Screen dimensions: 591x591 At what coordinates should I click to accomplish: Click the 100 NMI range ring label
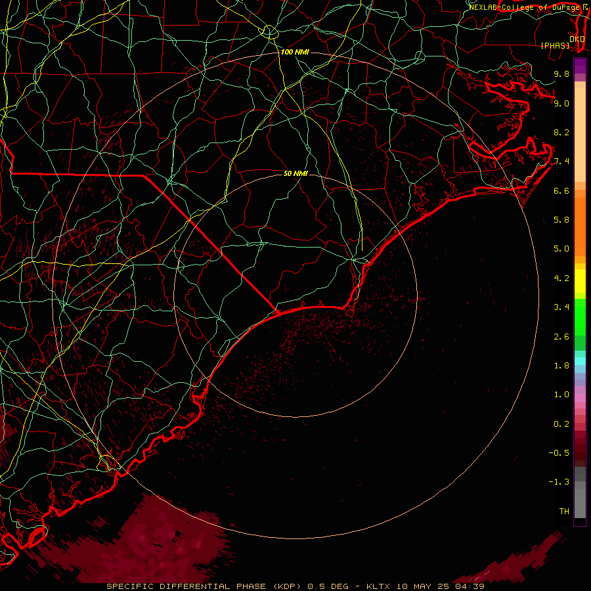click(x=295, y=52)
